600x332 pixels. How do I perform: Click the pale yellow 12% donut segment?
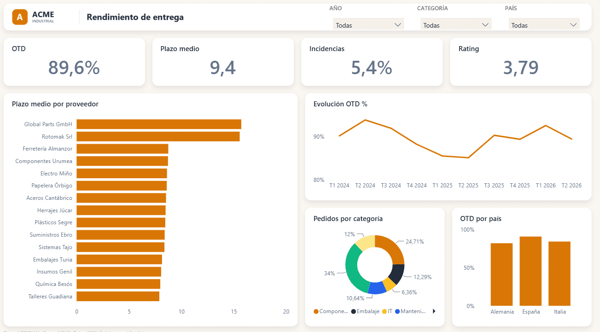pyautogui.click(x=365, y=243)
